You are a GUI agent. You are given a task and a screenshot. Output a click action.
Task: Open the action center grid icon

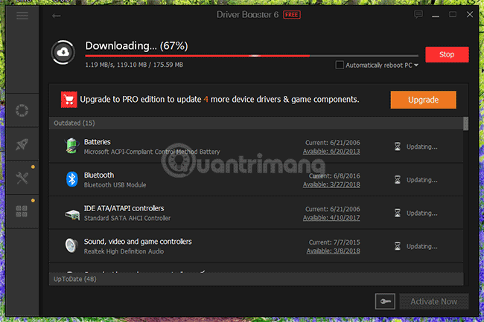coord(22,211)
